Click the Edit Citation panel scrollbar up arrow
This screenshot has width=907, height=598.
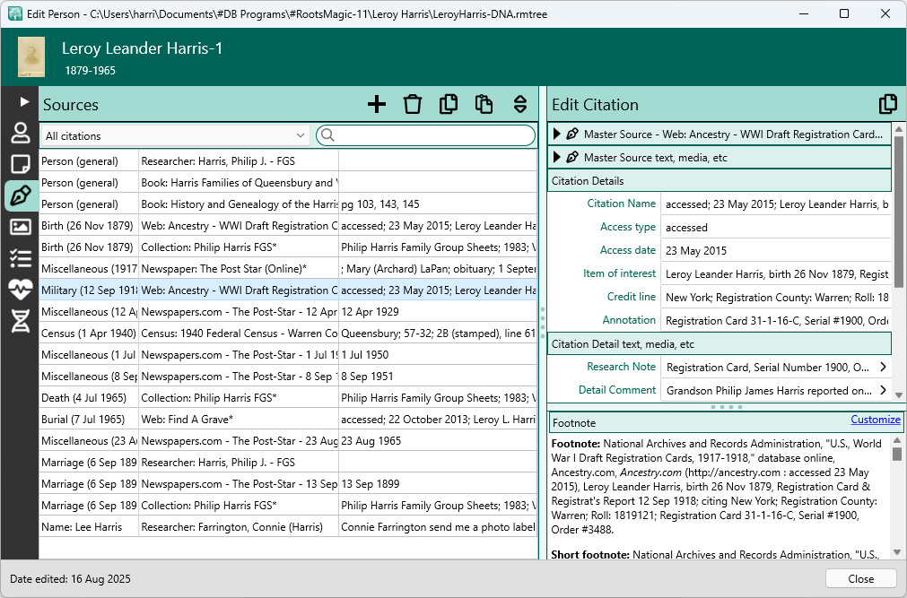point(898,128)
